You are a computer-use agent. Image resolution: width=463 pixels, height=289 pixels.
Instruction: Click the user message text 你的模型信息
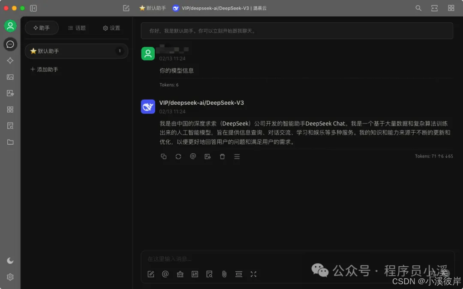[177, 70]
